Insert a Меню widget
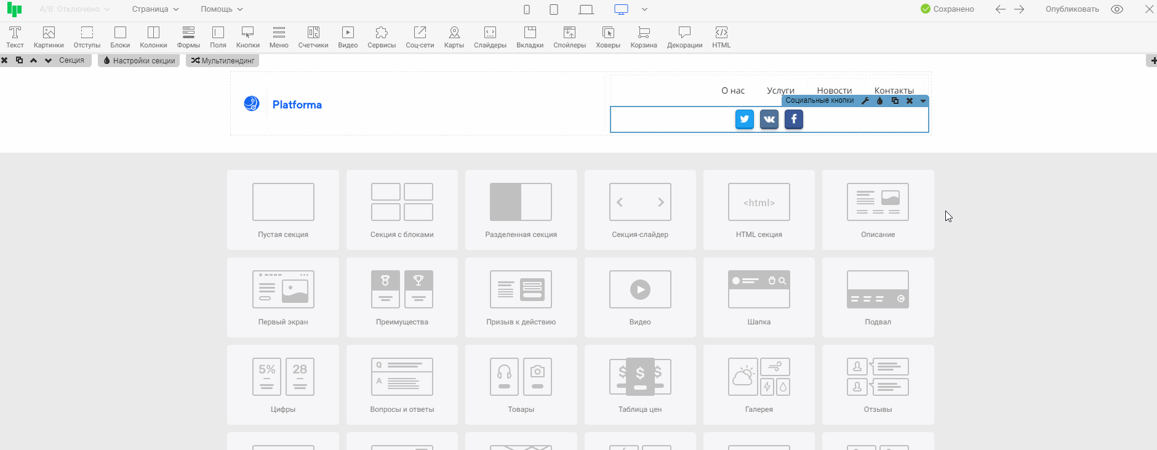 279,37
